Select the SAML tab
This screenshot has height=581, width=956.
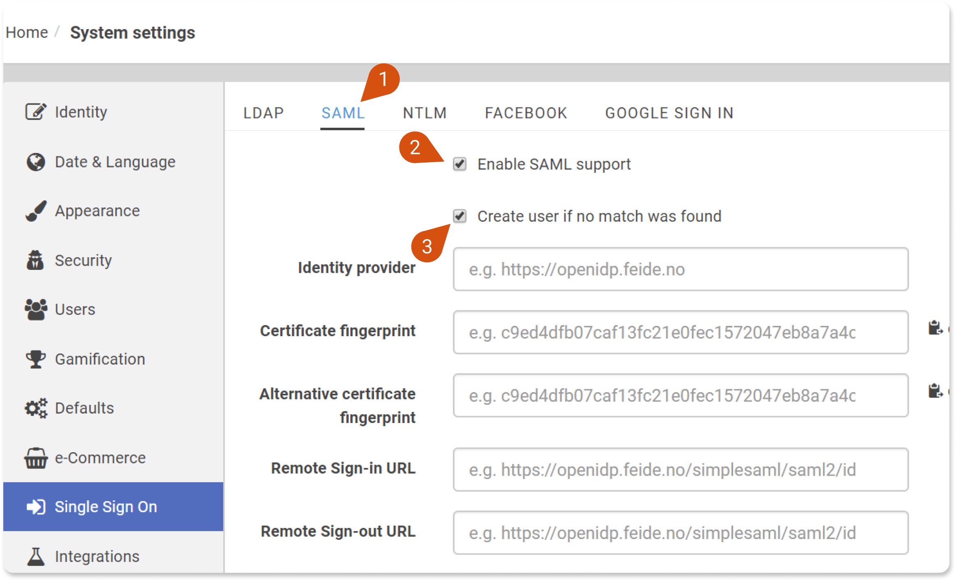click(x=343, y=113)
